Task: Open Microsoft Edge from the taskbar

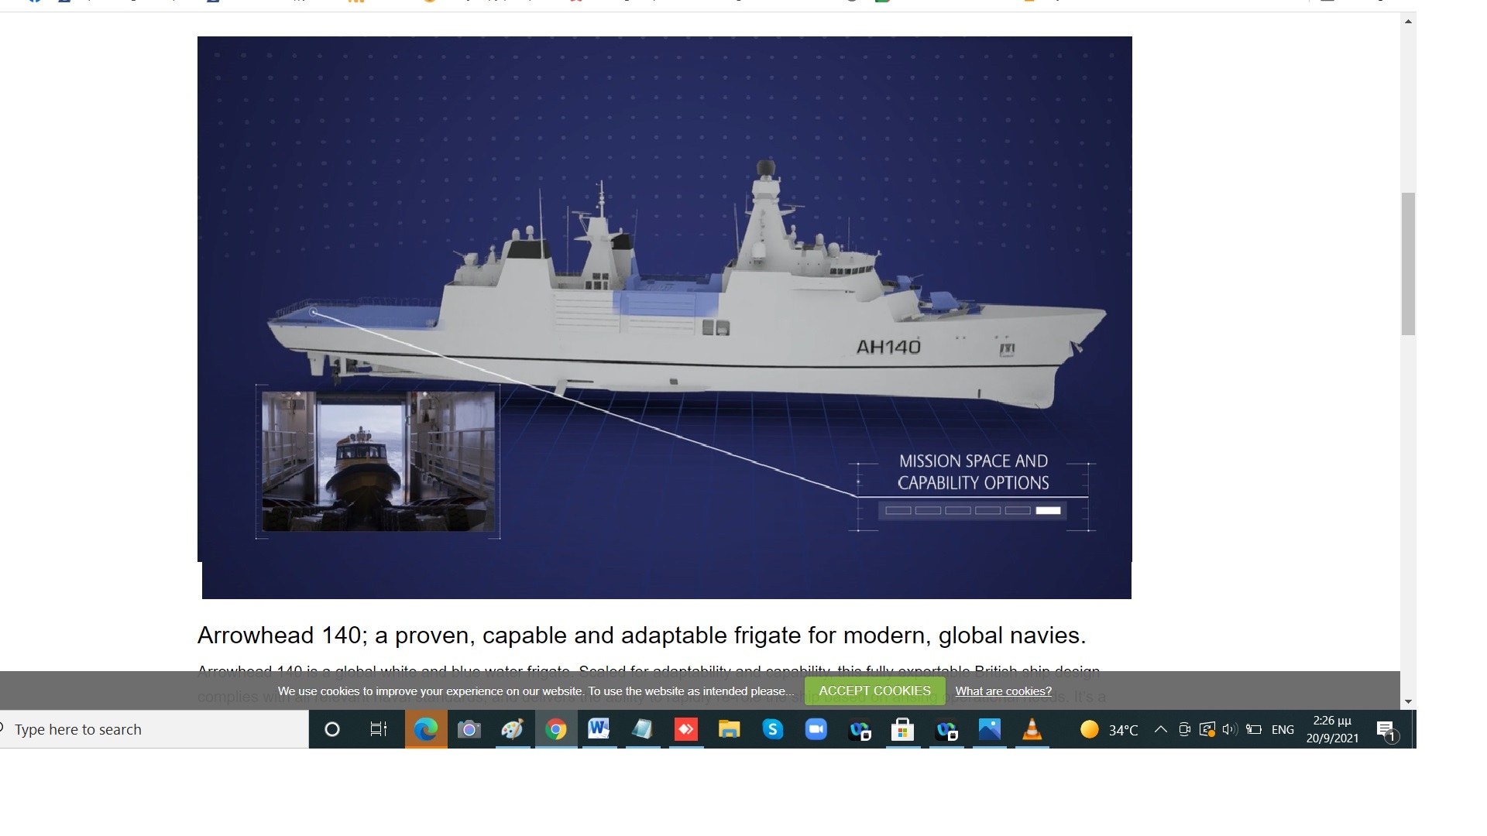Action: click(x=425, y=729)
